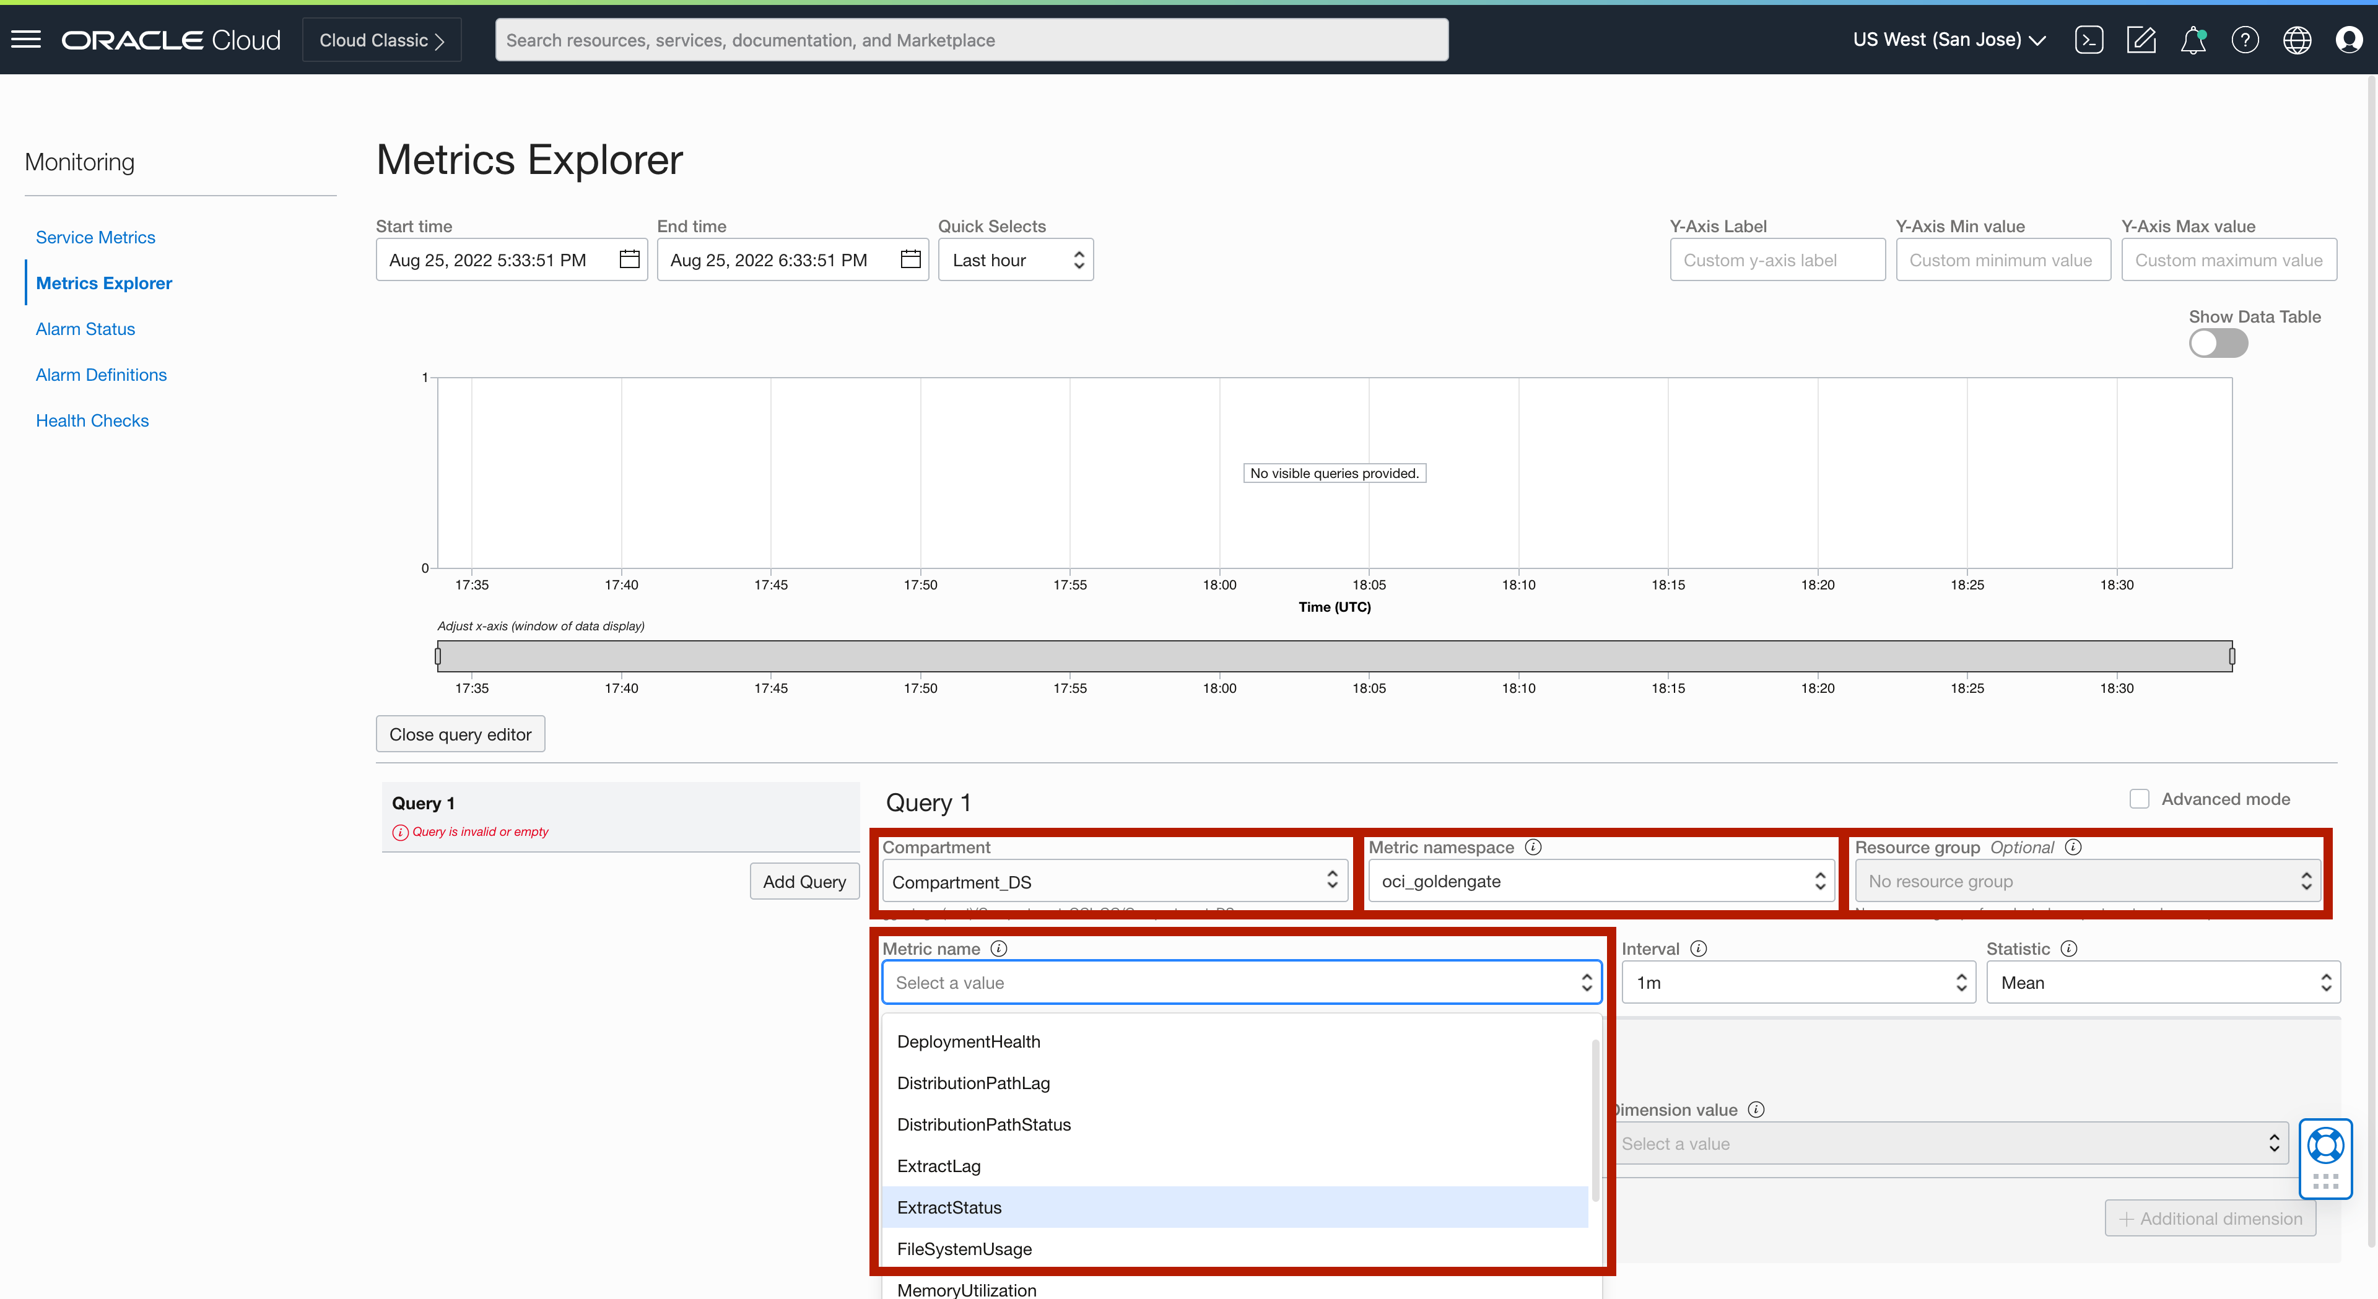Open the user profile avatar menu
Screen dimensions: 2378x1299
[x=2348, y=40]
